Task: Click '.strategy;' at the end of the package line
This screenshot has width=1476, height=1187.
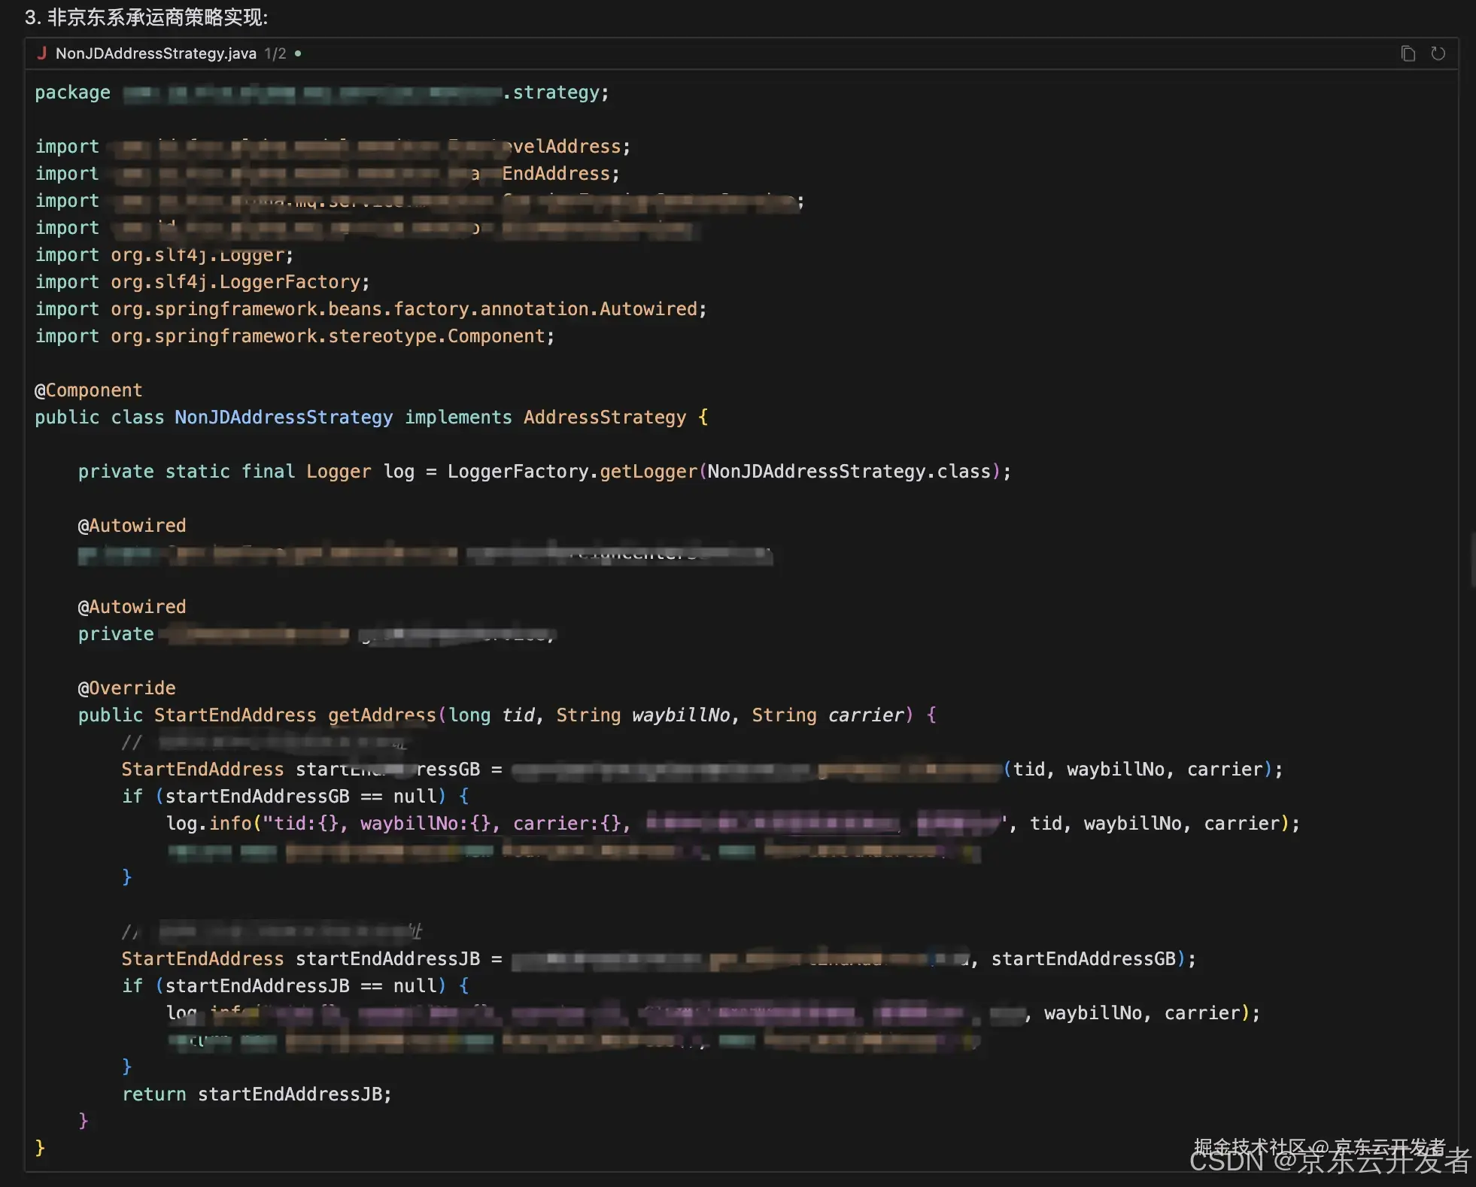Action: (556, 93)
